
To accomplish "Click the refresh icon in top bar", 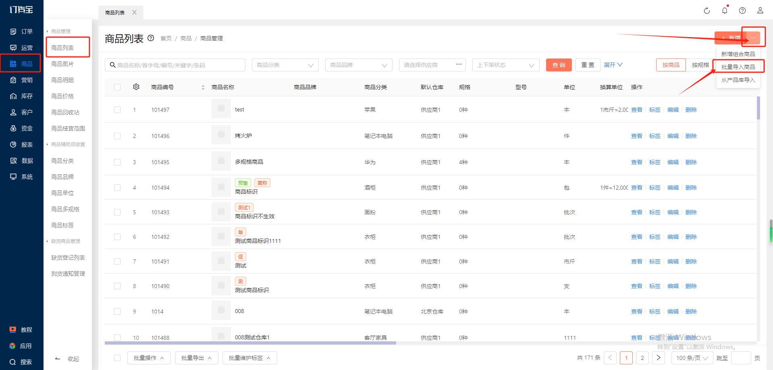I will point(707,11).
